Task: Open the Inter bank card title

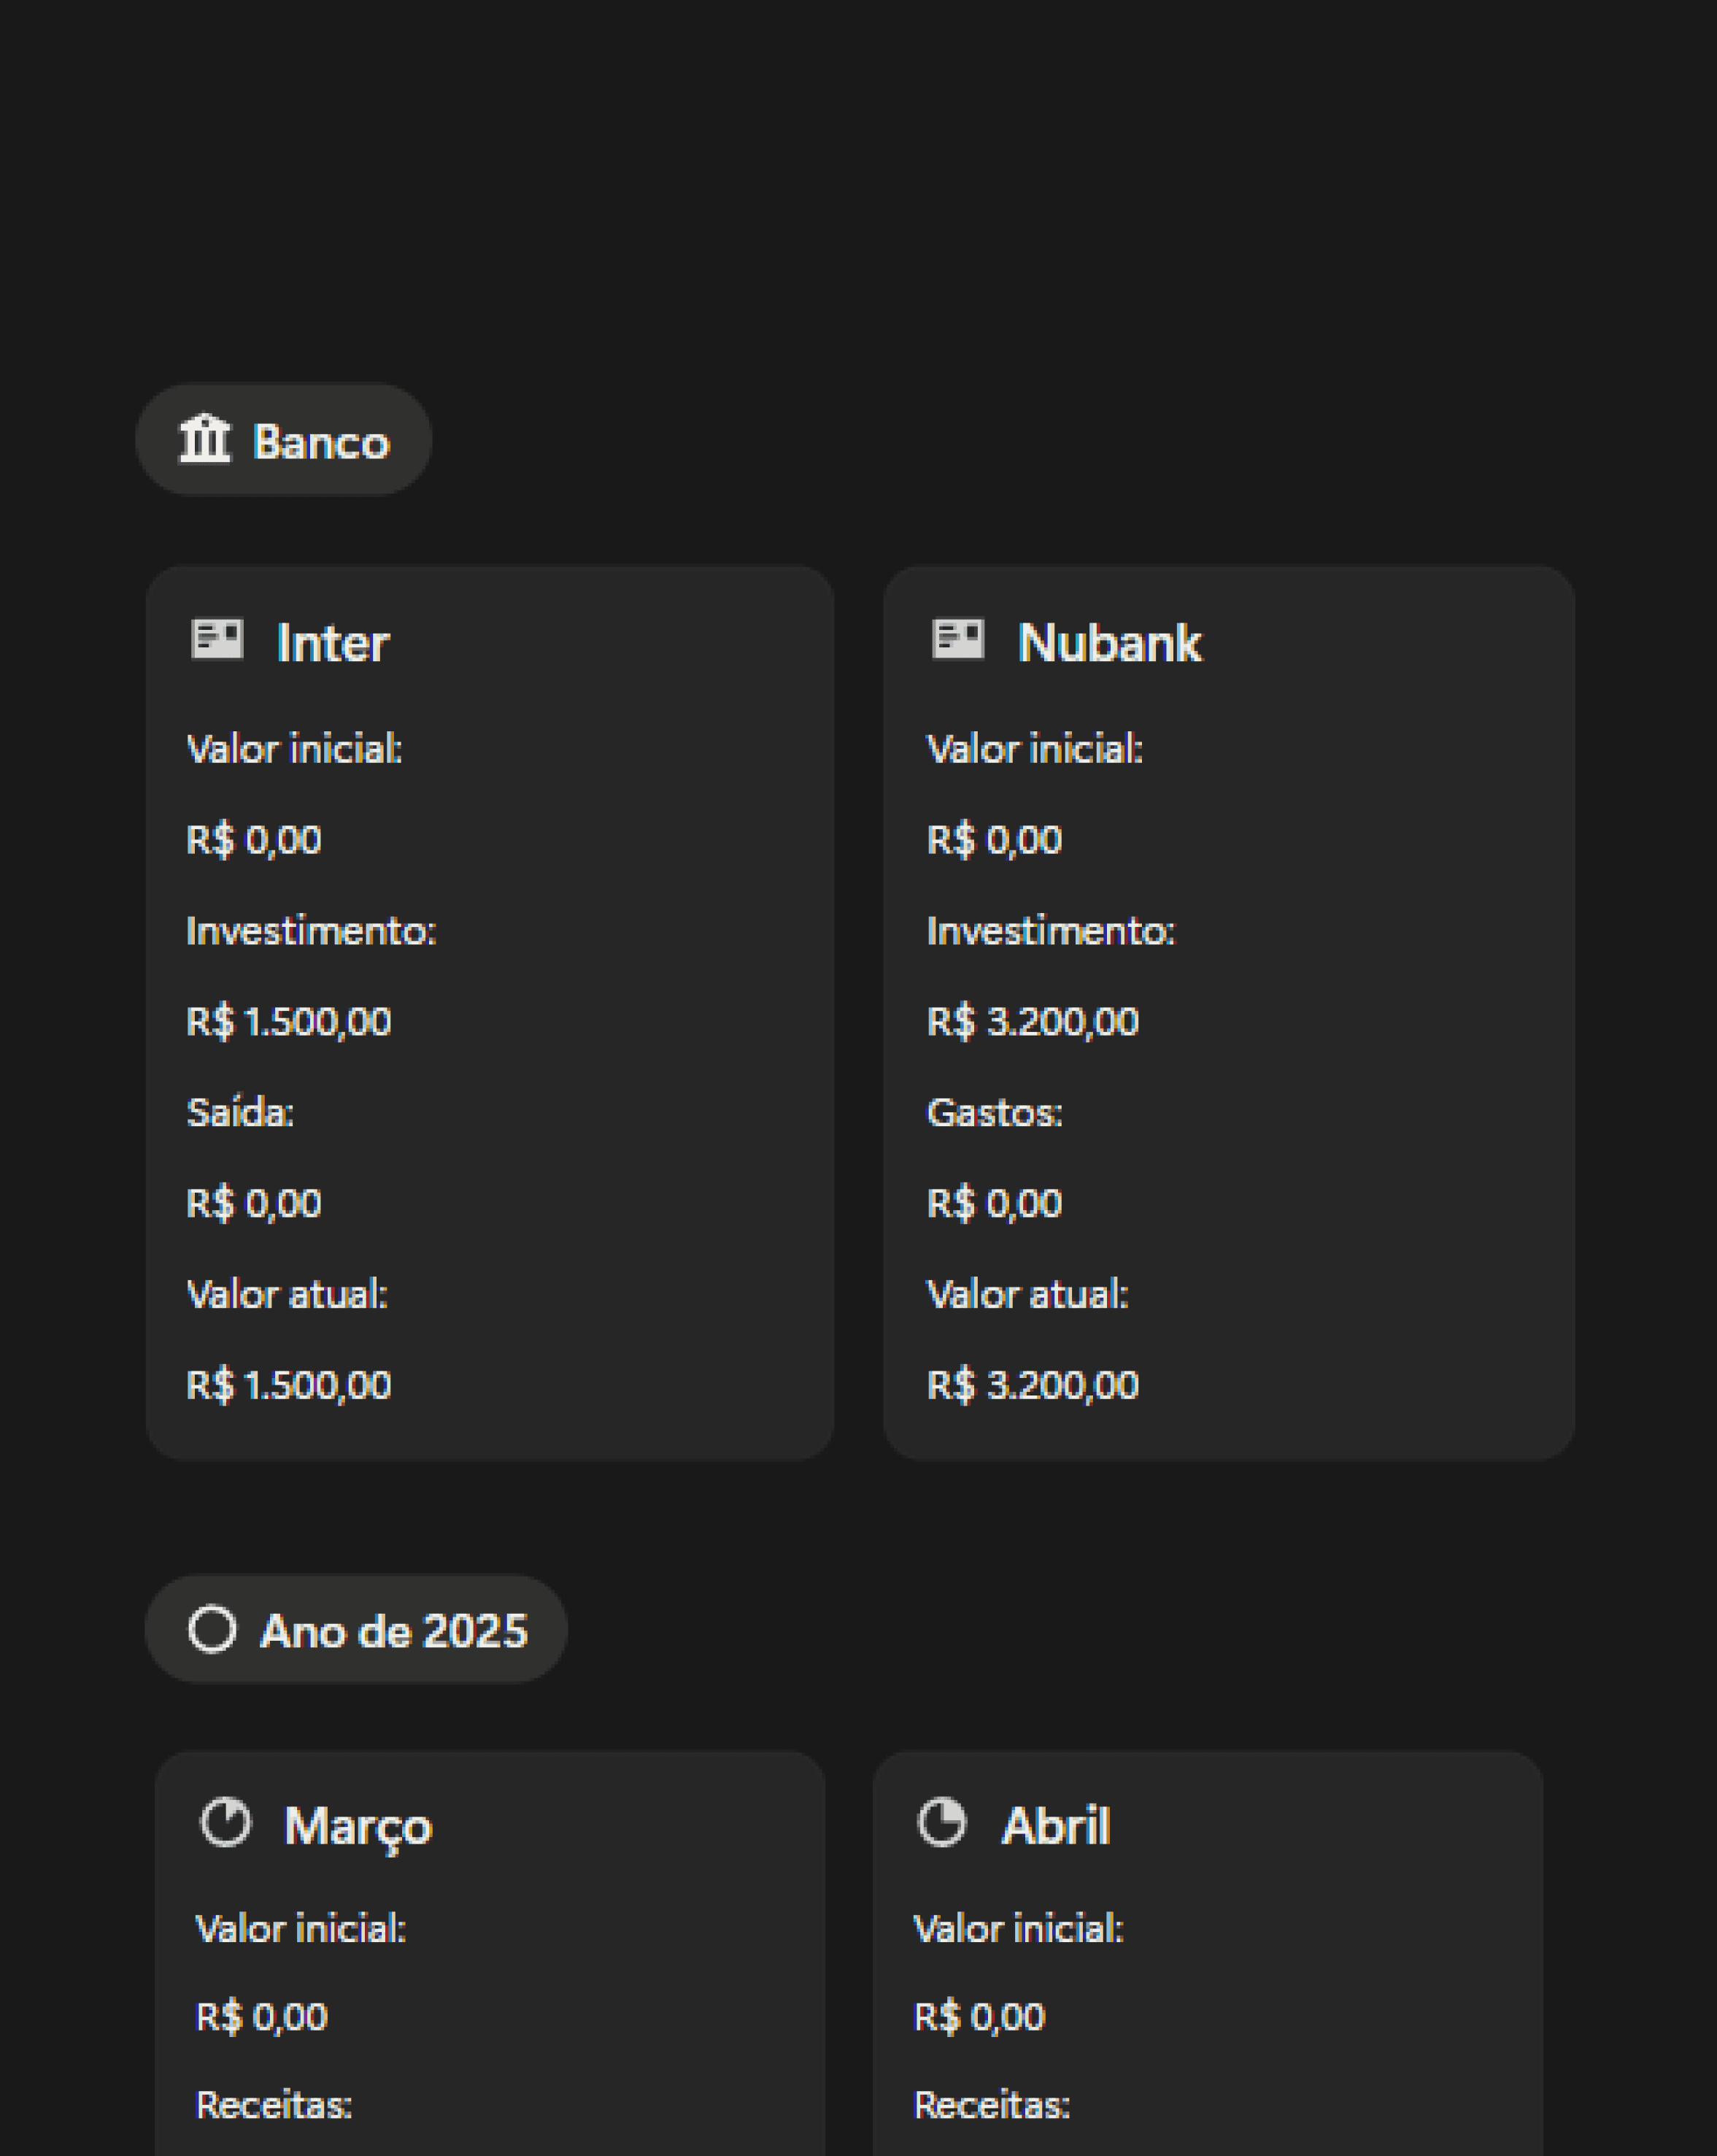Action: (332, 643)
